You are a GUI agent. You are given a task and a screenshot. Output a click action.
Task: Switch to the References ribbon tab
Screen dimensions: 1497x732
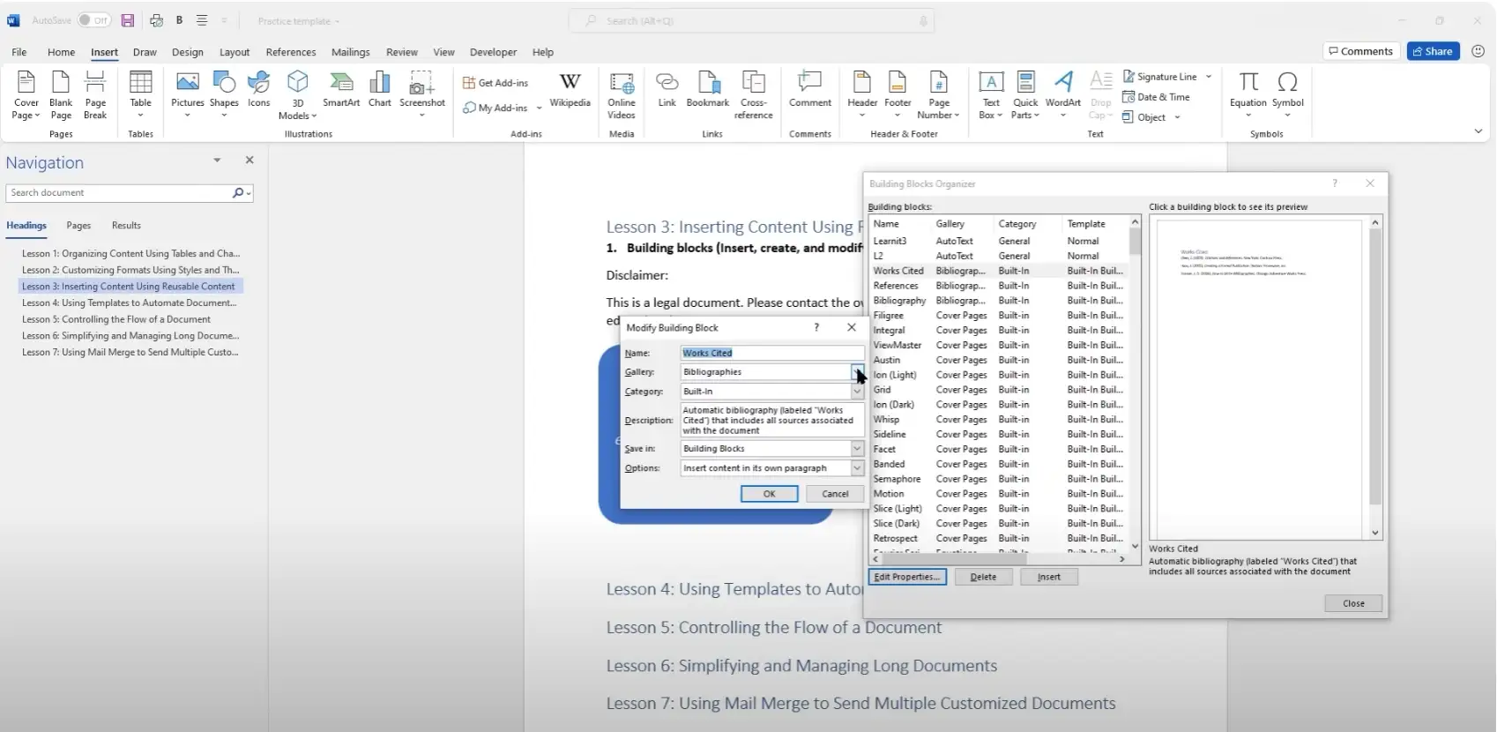pos(291,52)
